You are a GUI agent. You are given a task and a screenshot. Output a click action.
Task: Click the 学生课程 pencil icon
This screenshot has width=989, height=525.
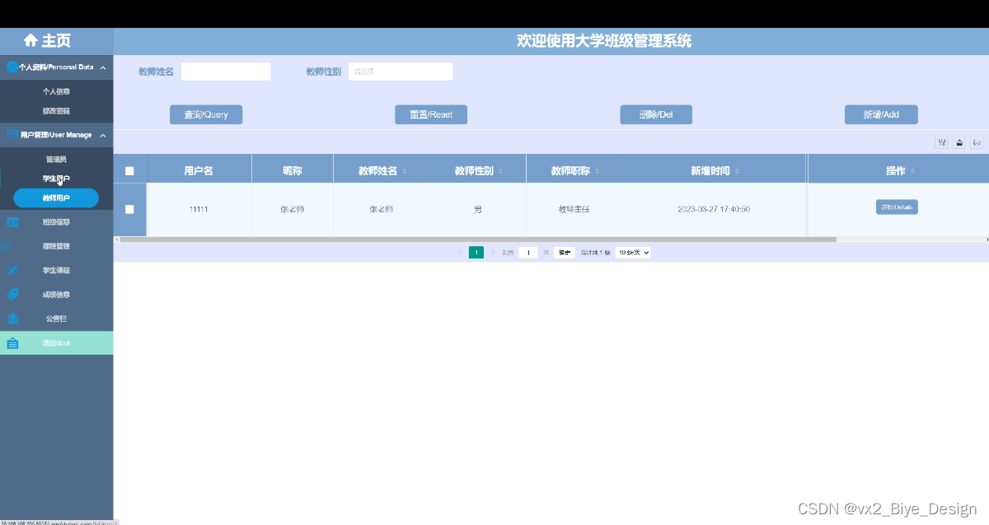click(12, 271)
